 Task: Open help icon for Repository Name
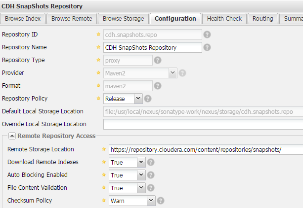click(207, 47)
